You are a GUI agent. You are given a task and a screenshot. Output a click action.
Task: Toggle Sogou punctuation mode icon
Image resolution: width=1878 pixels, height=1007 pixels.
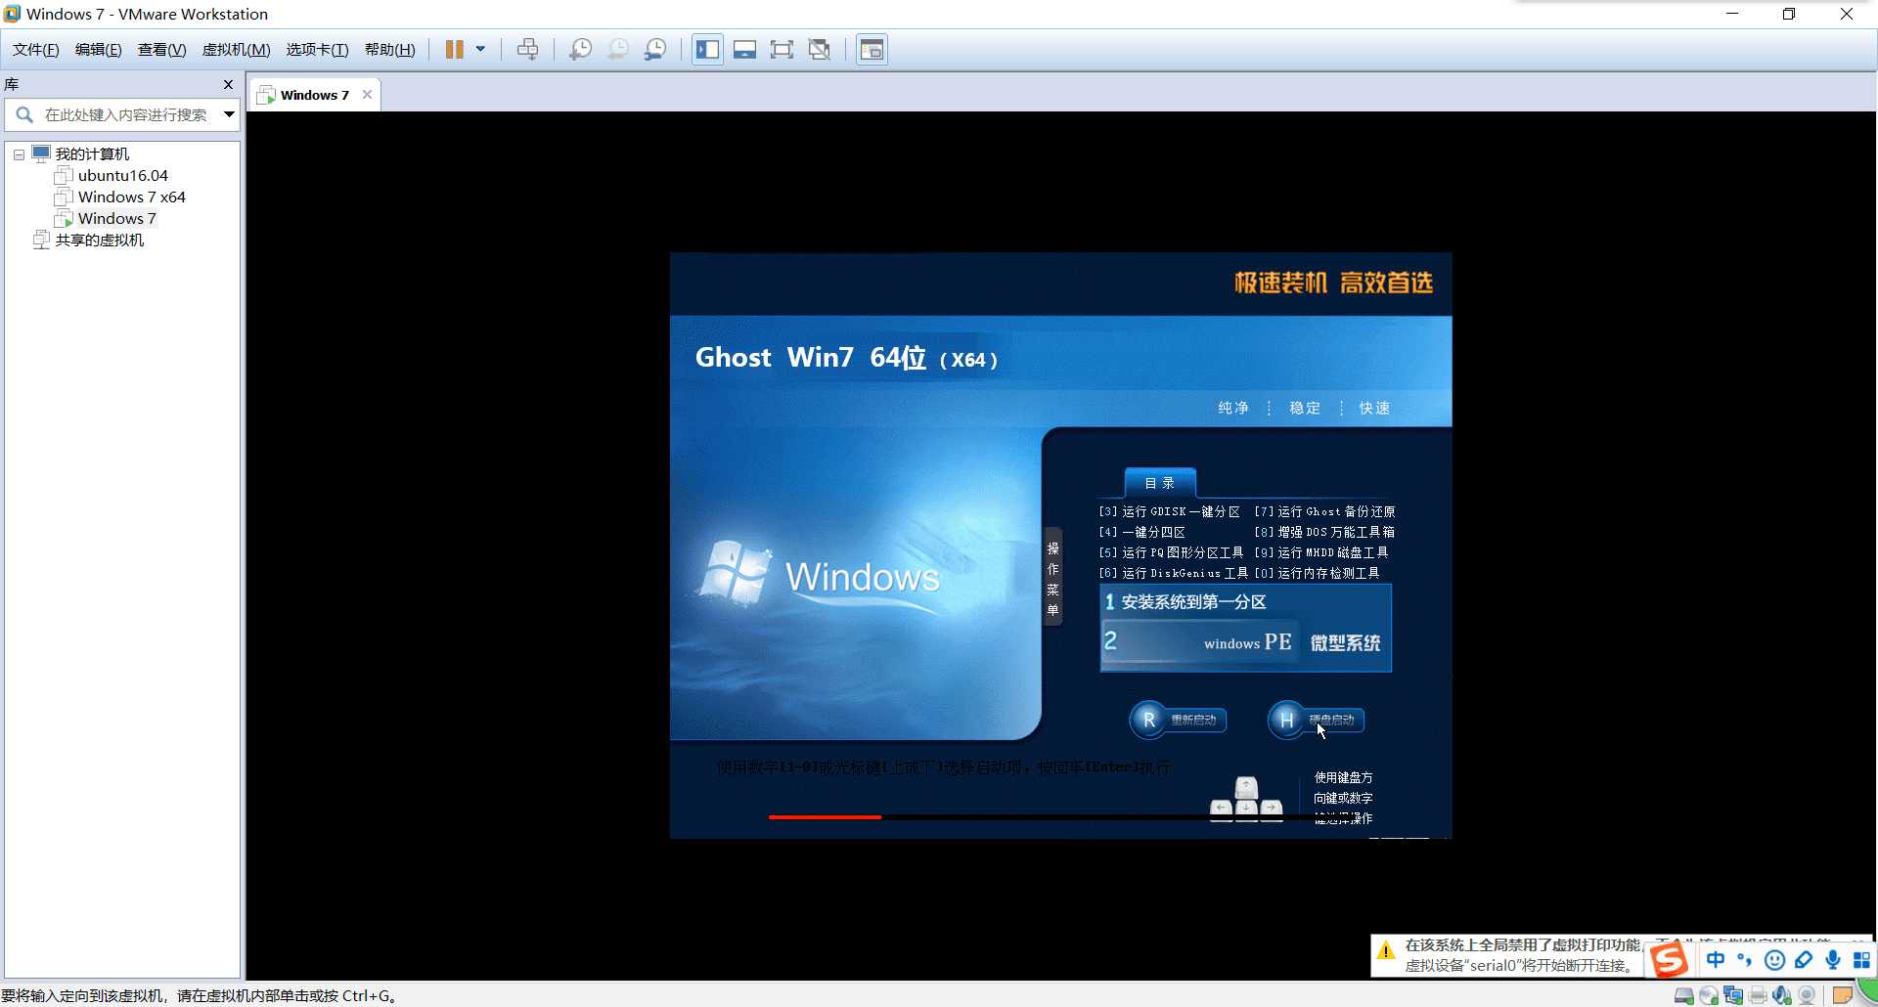[1744, 960]
